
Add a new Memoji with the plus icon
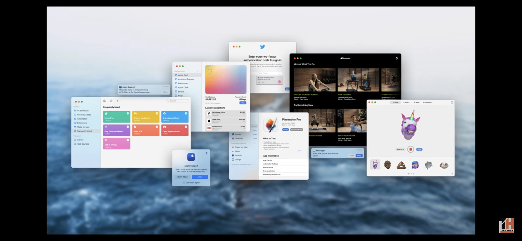pos(452,174)
